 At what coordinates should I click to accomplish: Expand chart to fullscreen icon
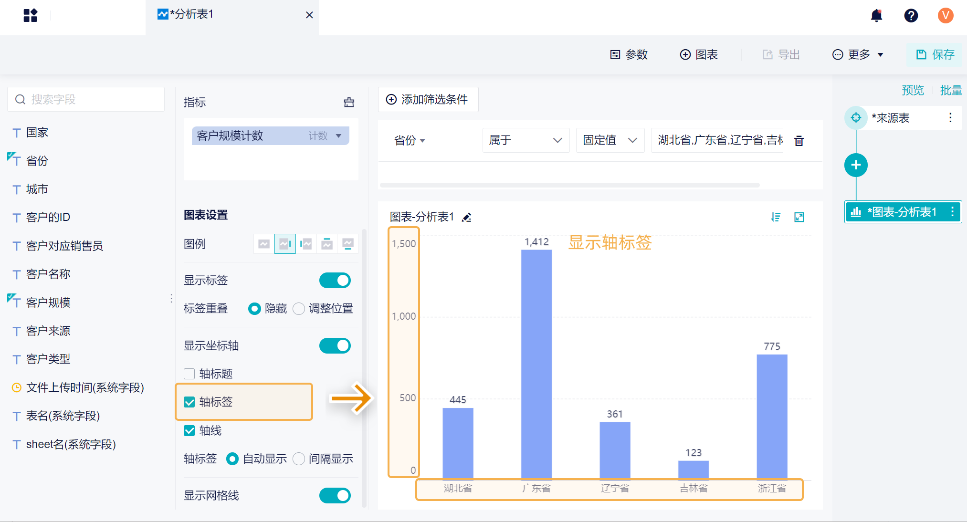pos(799,218)
